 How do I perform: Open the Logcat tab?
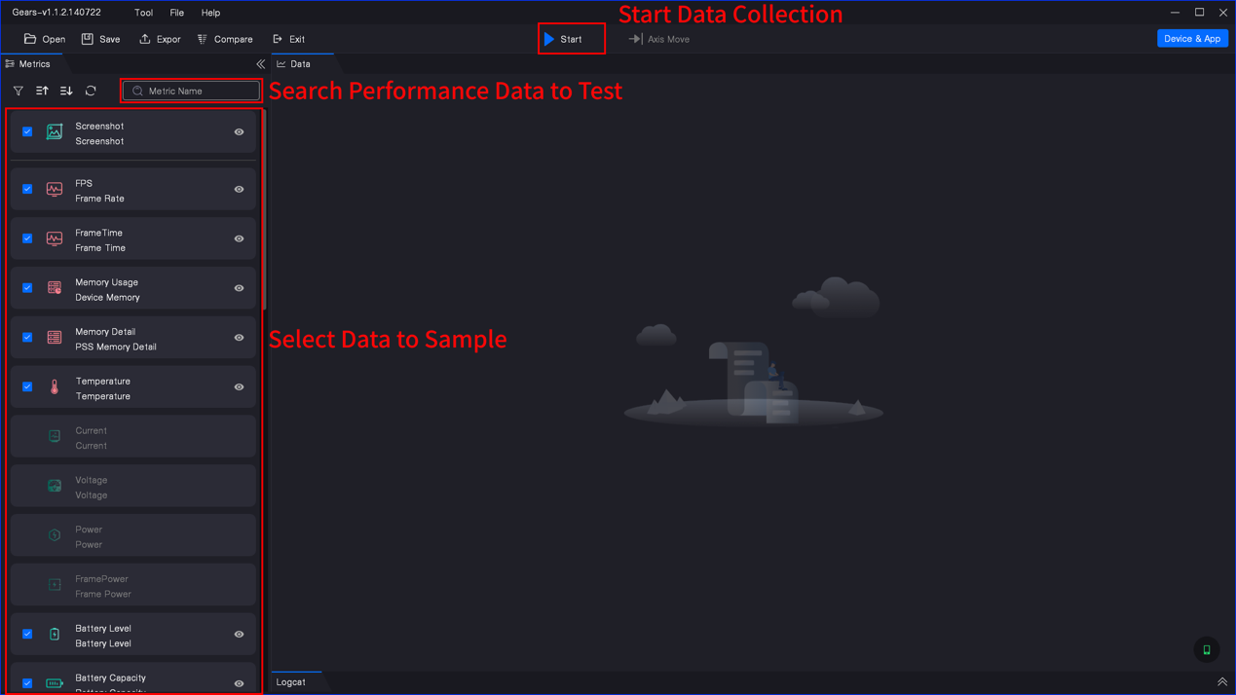click(290, 682)
